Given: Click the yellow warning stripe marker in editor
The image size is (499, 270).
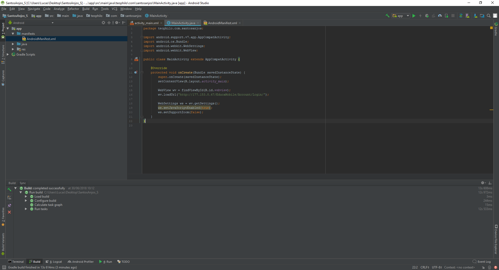Looking at the screenshot, I should (491, 110).
